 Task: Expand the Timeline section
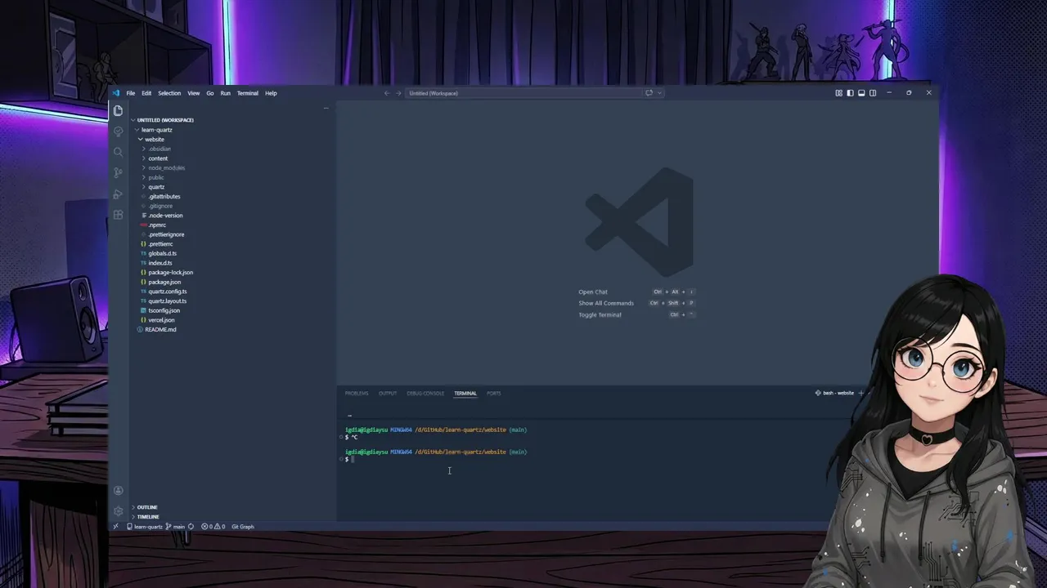click(x=148, y=517)
